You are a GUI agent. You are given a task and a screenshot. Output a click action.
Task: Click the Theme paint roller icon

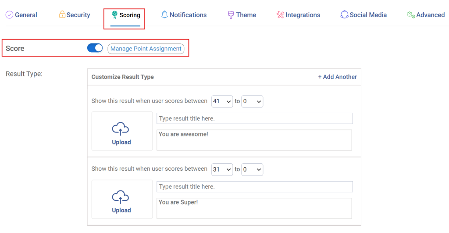231,15
